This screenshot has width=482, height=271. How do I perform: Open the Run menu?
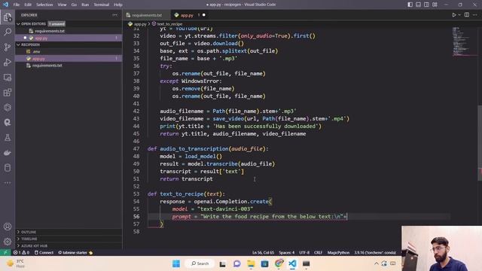[x=85, y=5]
